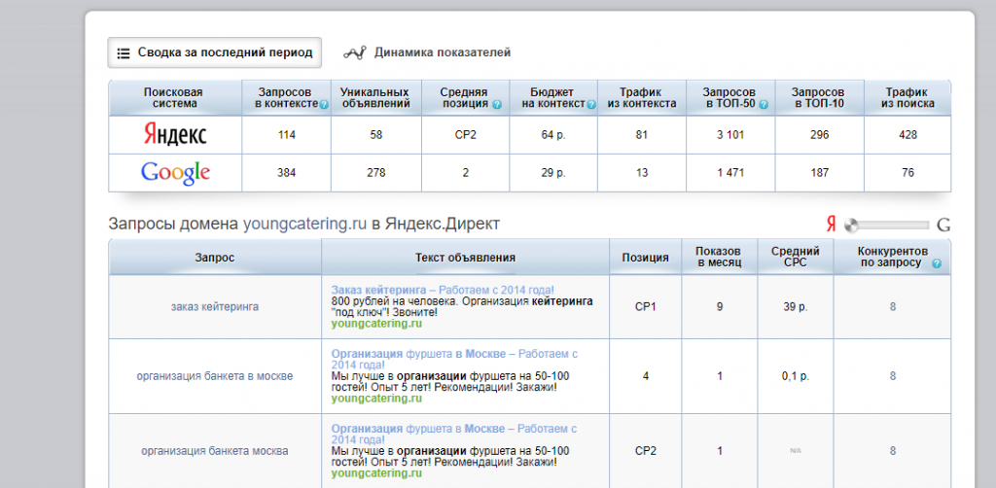Screen dimensions: 996x488
Task: Sort by Показов в месяц column header
Action: click(718, 257)
